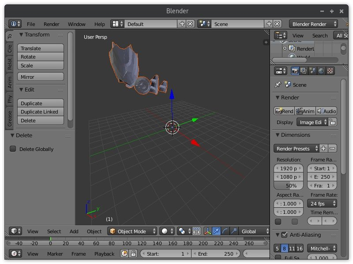353x264 pixels.
Task: Open the Blender Render engine dropdown
Action: pyautogui.click(x=313, y=24)
